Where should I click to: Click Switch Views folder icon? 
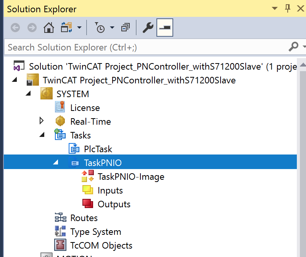click(x=66, y=28)
